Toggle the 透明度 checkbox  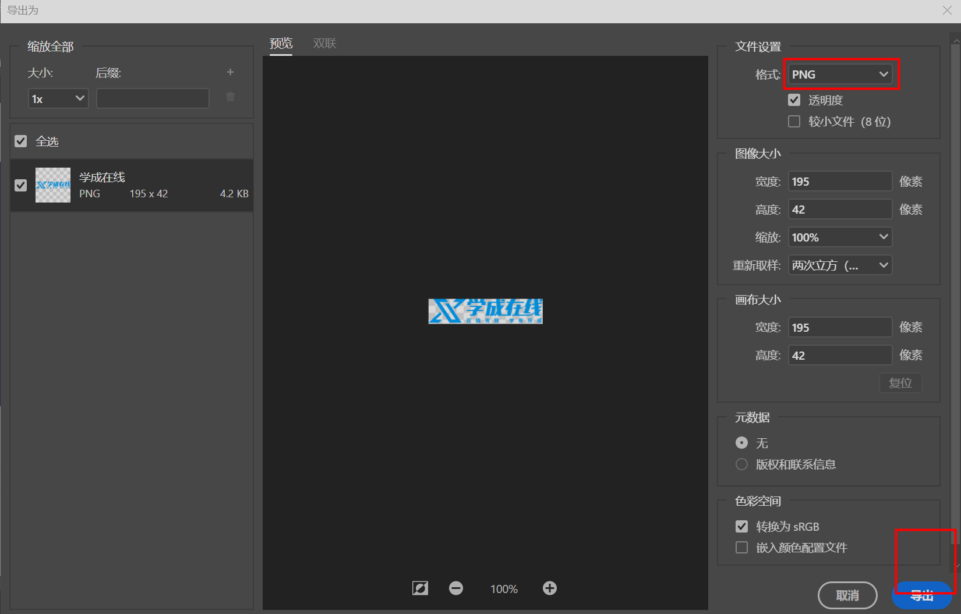794,100
